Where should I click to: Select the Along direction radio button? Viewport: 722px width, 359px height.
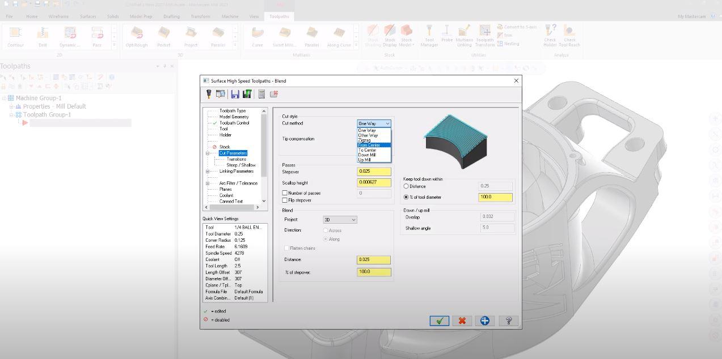point(326,239)
